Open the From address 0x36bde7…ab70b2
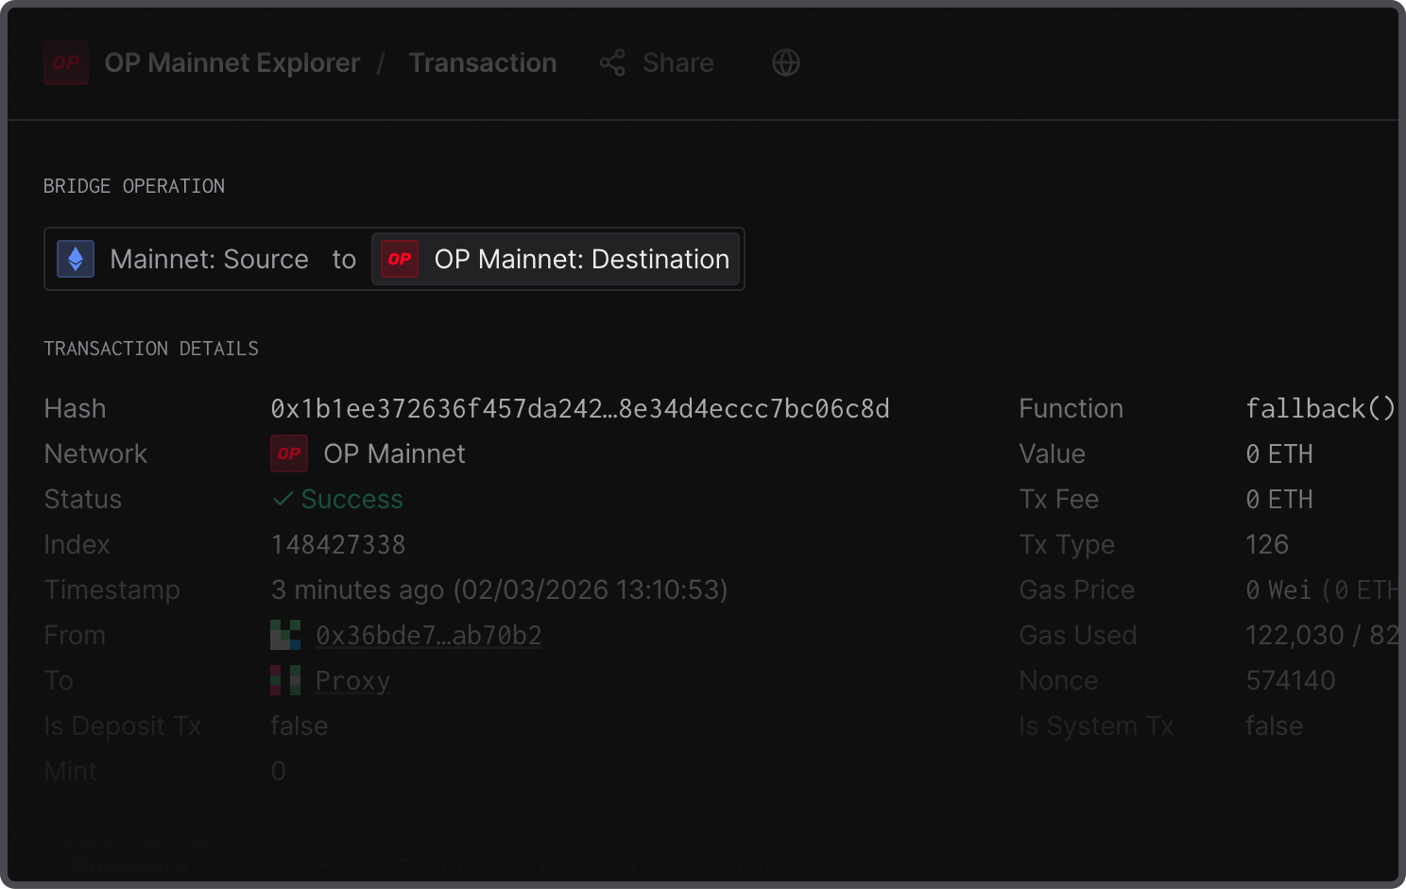 [x=429, y=635]
